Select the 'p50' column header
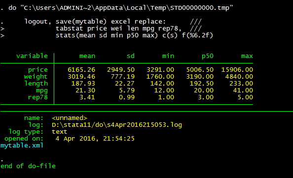Viewport: 293px width, 178px height. (208, 56)
